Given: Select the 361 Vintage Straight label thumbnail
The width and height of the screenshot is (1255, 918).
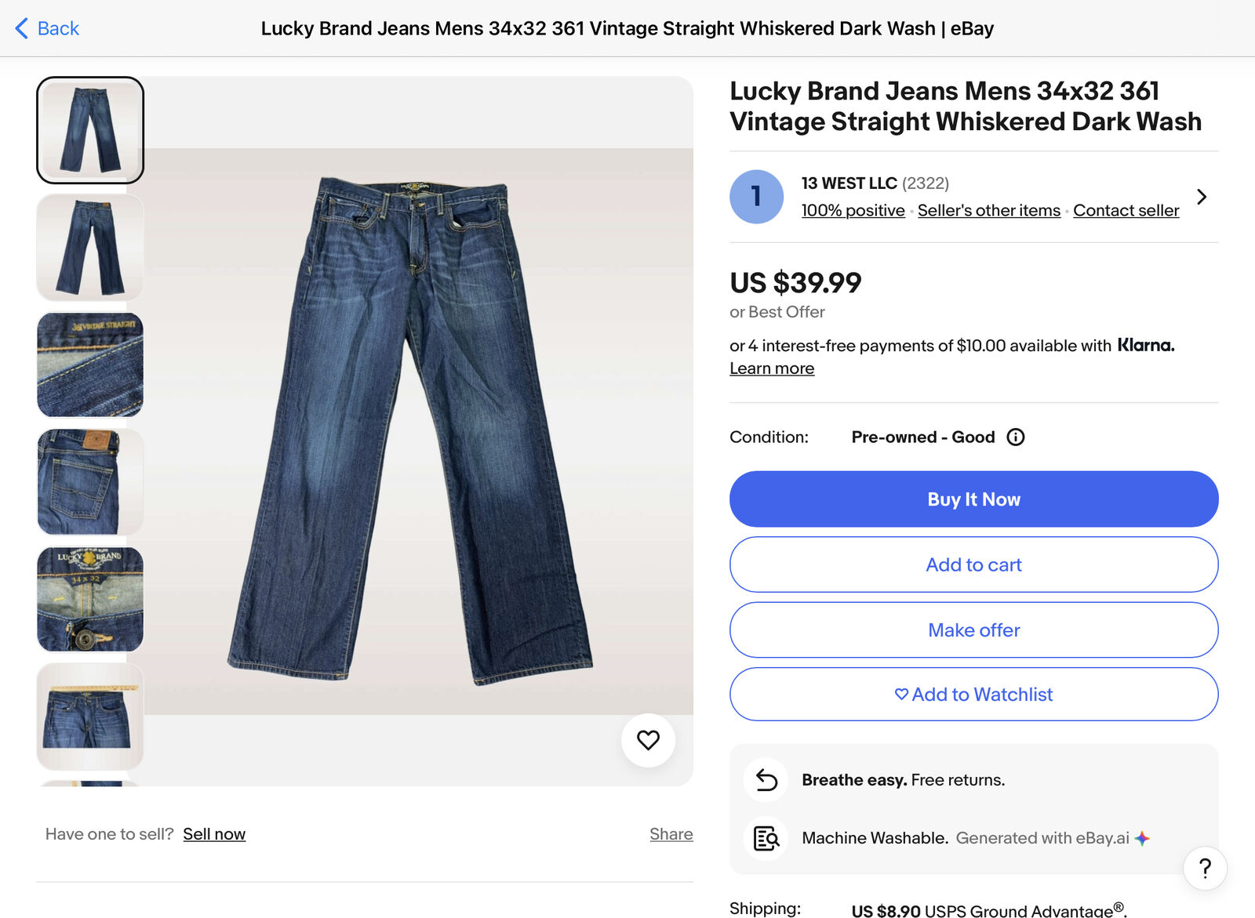Looking at the screenshot, I should point(90,365).
